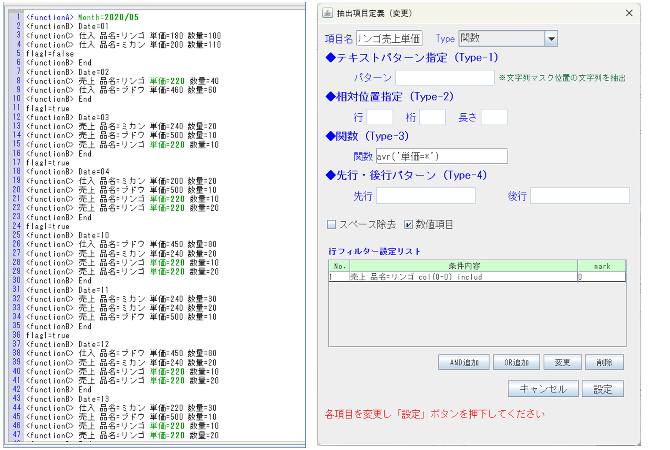Screen dimensions: 670x450
Task: Click the ◆関数（Type-3）section heading
Action: 367,136
